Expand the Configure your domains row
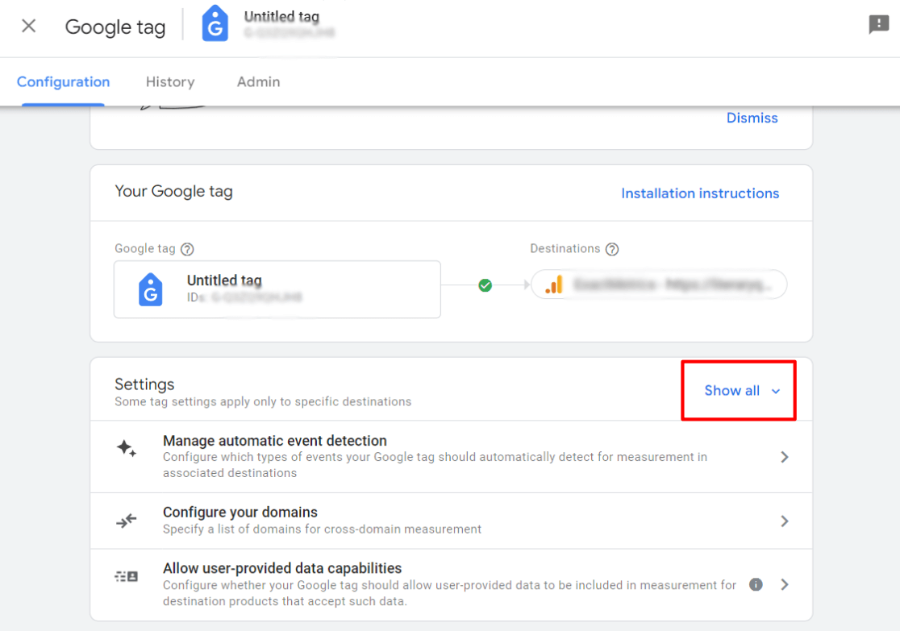The height and width of the screenshot is (631, 900). (x=784, y=521)
